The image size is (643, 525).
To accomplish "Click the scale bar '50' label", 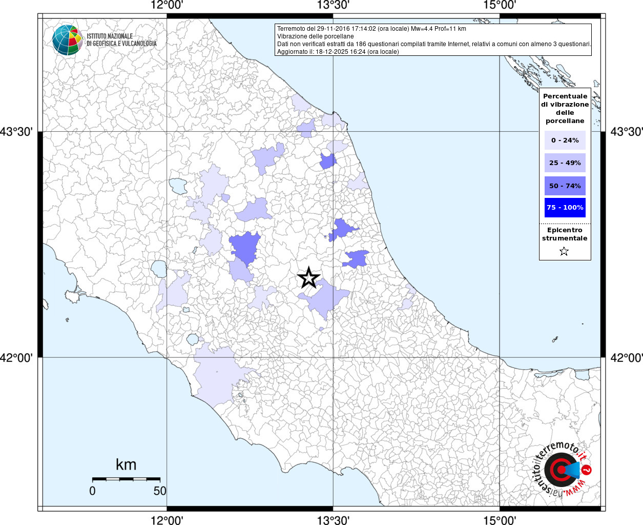I will point(160,491).
